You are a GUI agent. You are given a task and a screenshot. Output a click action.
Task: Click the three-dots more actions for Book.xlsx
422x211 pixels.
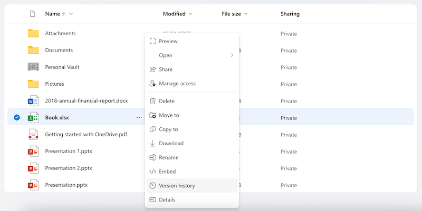pyautogui.click(x=139, y=117)
